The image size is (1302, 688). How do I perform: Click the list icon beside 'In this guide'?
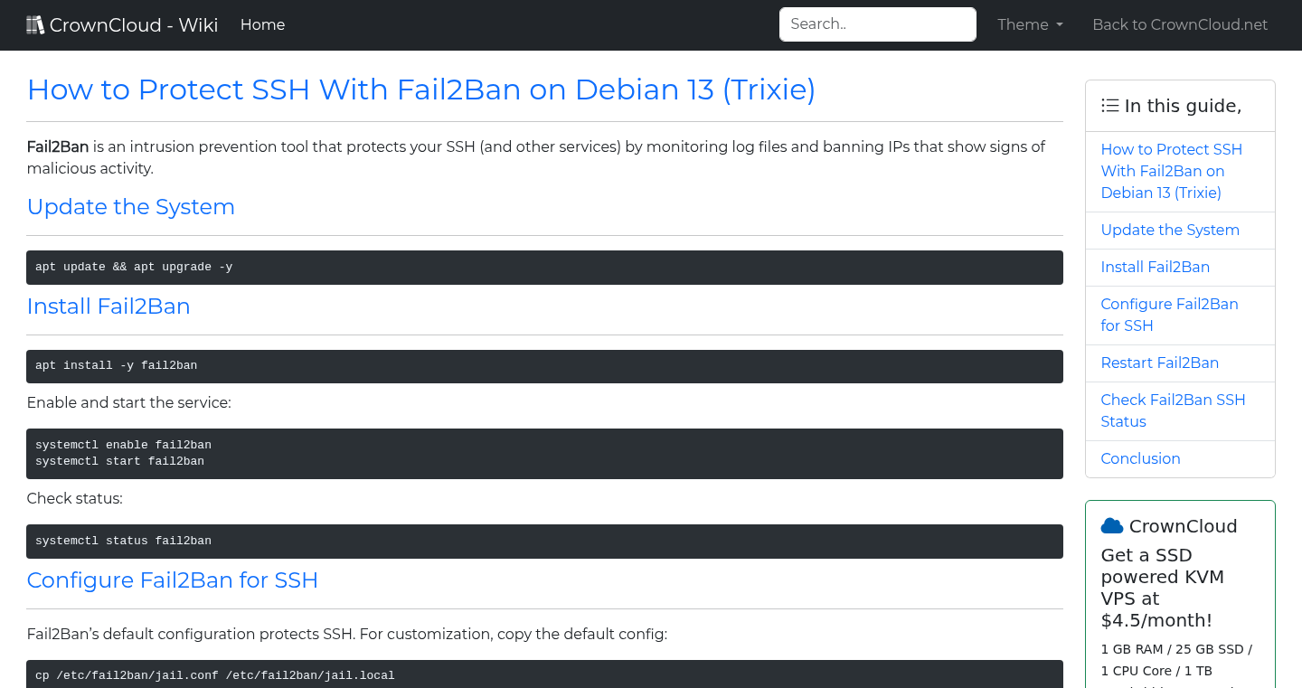(1109, 105)
